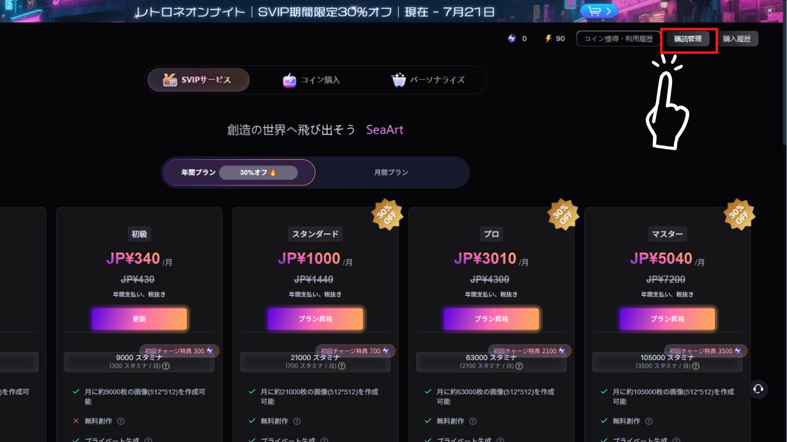
Task: Click help icon next to 無料創作 in 初級 plan
Action: pos(121,421)
